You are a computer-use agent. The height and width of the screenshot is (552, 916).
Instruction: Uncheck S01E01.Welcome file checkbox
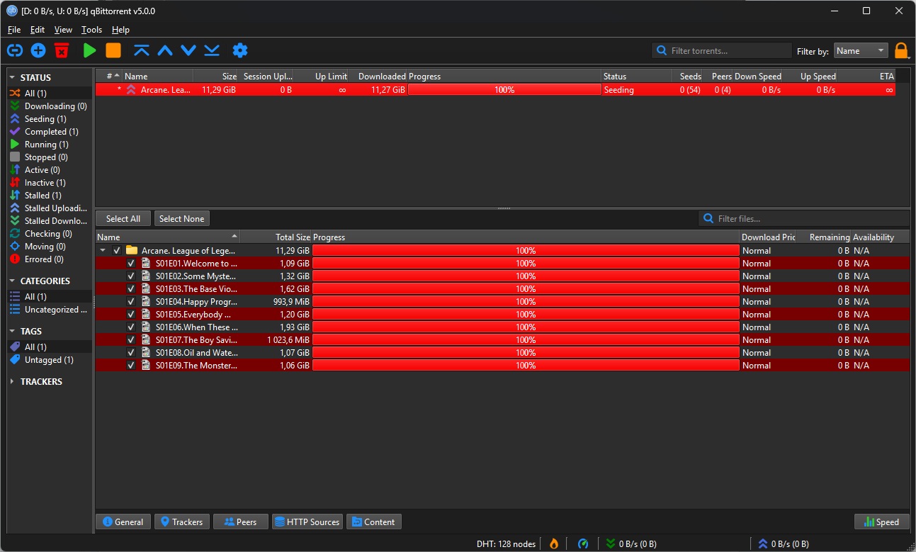(x=131, y=263)
